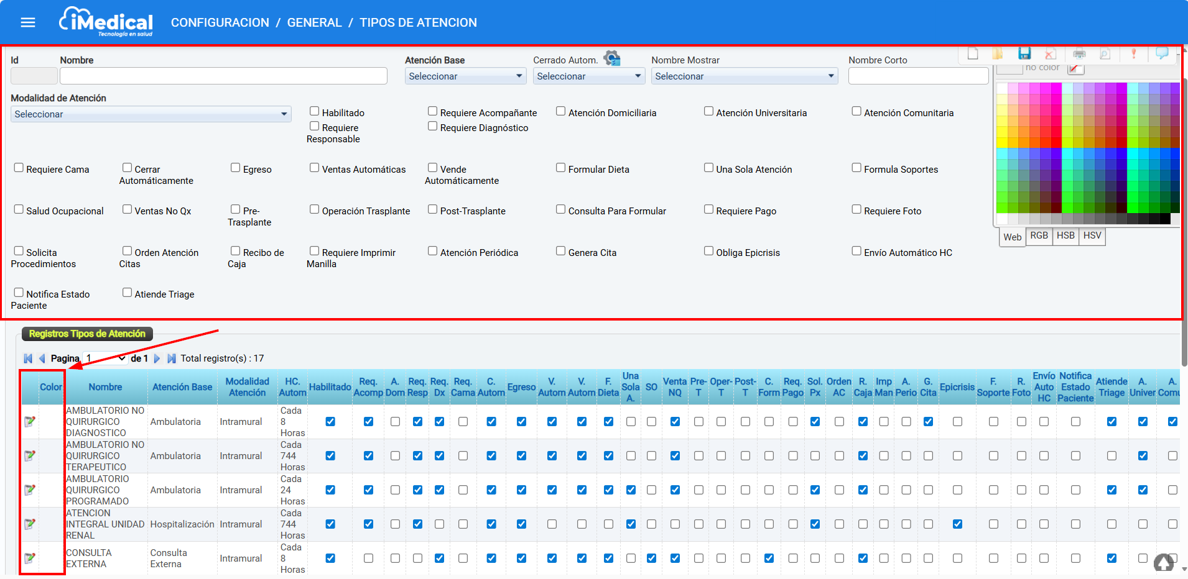The height and width of the screenshot is (579, 1188).
Task: Edit the CONSULTA EXTERNA record
Action: pyautogui.click(x=29, y=558)
